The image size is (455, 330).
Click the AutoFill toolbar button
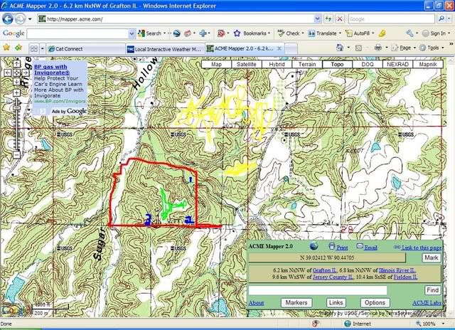click(x=358, y=33)
